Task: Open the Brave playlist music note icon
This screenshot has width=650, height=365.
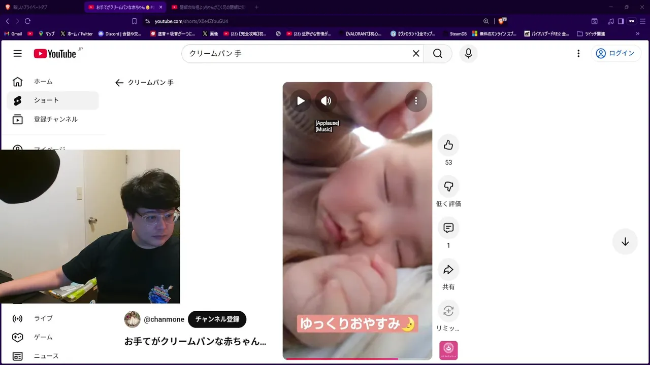Action: tap(611, 21)
